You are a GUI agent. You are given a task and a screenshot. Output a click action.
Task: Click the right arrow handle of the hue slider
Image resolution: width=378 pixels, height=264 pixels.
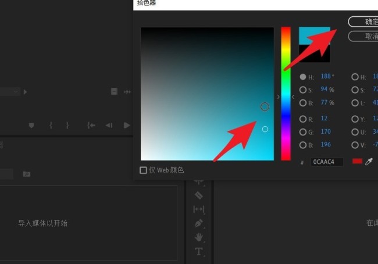[x=293, y=97]
